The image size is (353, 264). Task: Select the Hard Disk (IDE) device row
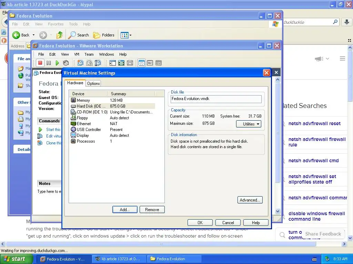point(113,106)
